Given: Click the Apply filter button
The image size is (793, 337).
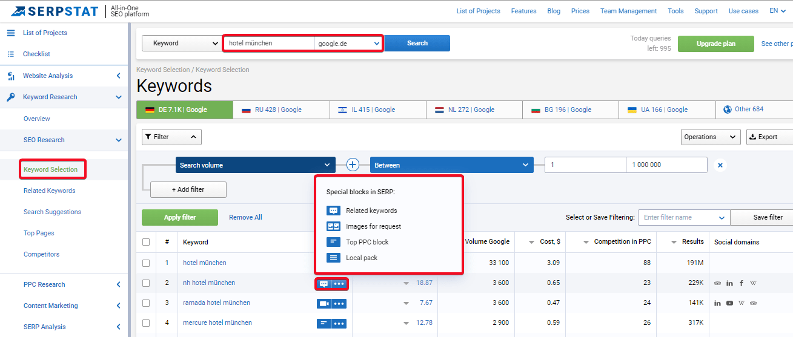Looking at the screenshot, I should pyautogui.click(x=180, y=217).
